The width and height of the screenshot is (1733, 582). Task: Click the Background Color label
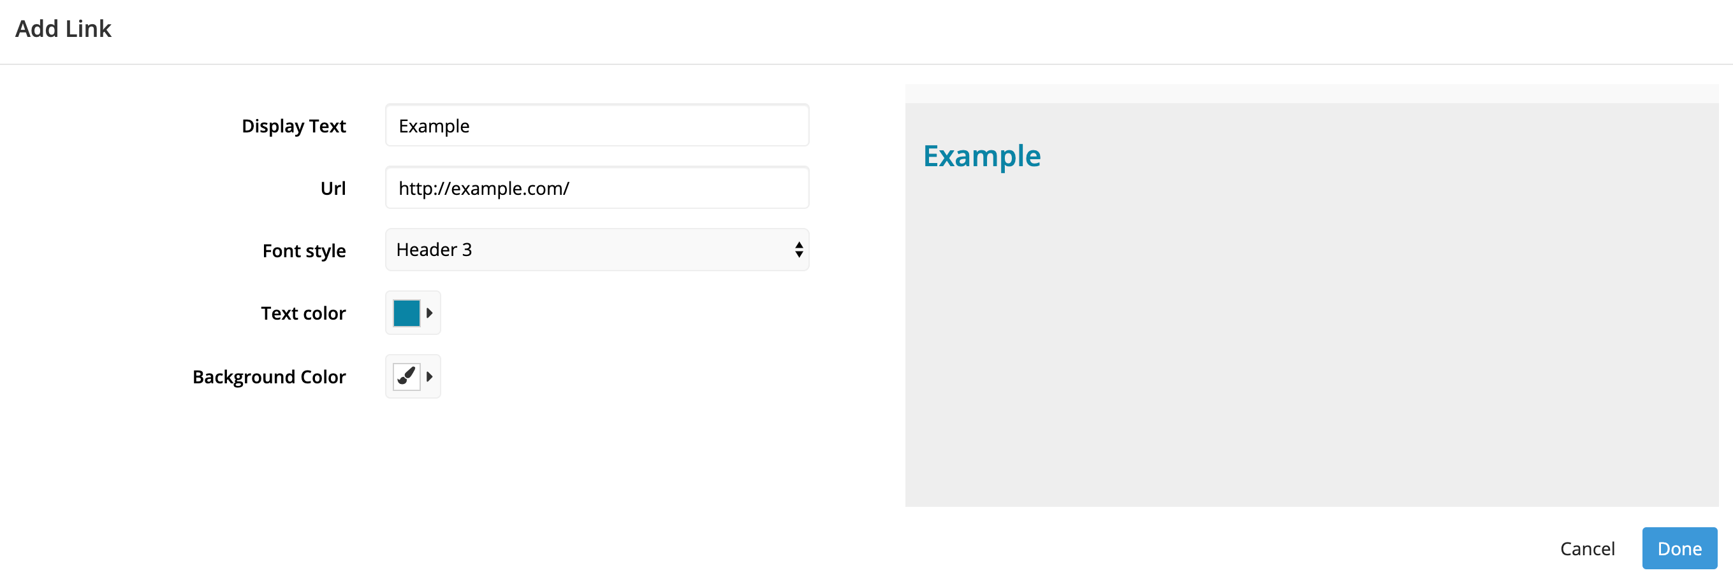click(269, 376)
